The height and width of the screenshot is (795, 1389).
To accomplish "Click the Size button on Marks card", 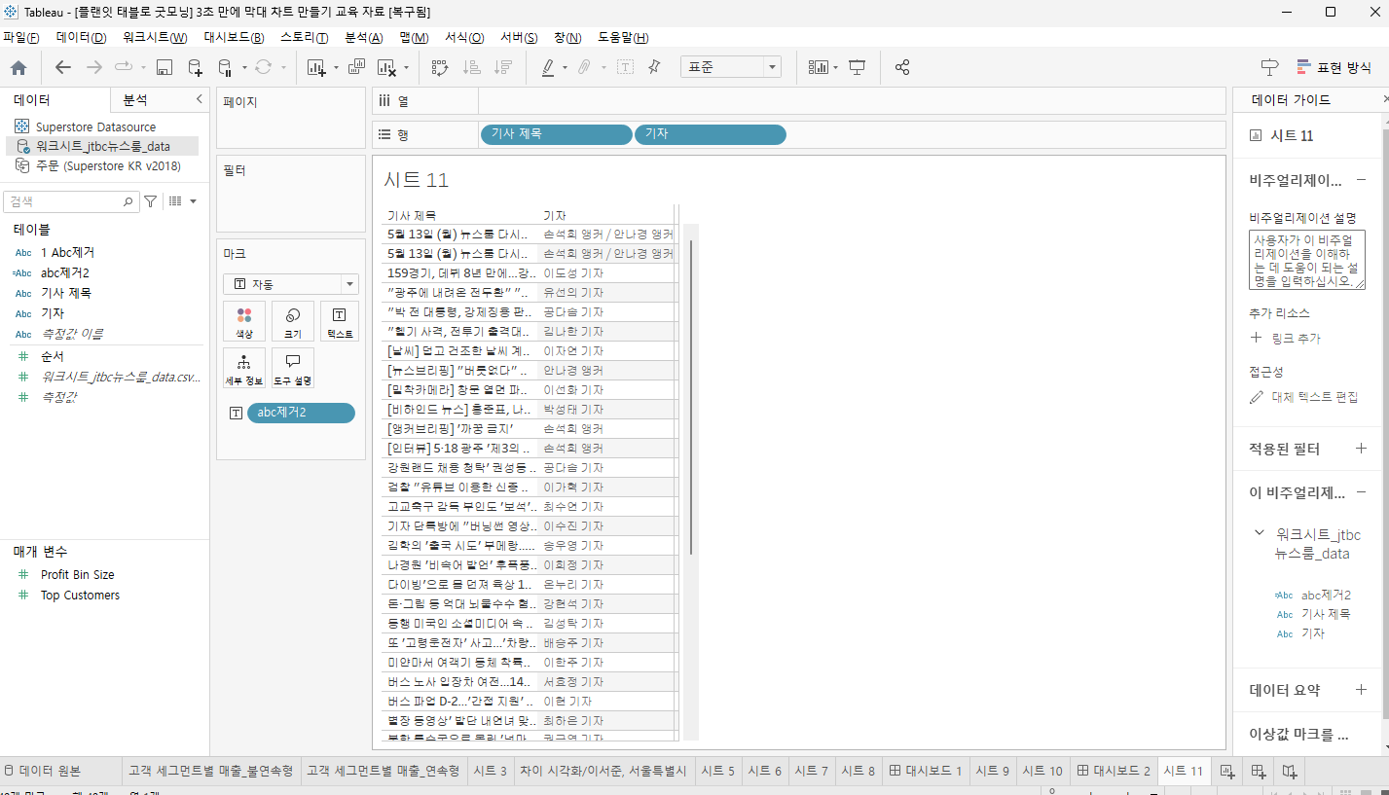I will pos(292,321).
